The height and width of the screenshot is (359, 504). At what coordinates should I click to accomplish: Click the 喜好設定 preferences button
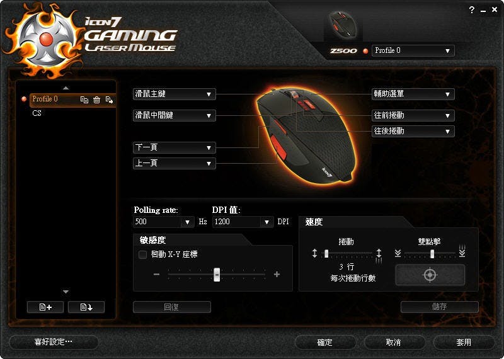coord(54,342)
